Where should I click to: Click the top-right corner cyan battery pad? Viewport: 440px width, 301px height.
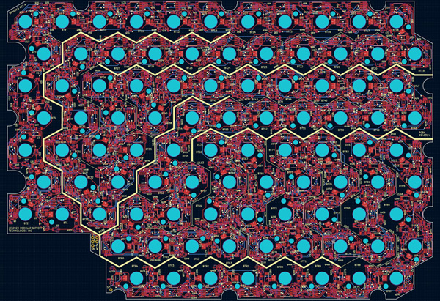coord(395,22)
